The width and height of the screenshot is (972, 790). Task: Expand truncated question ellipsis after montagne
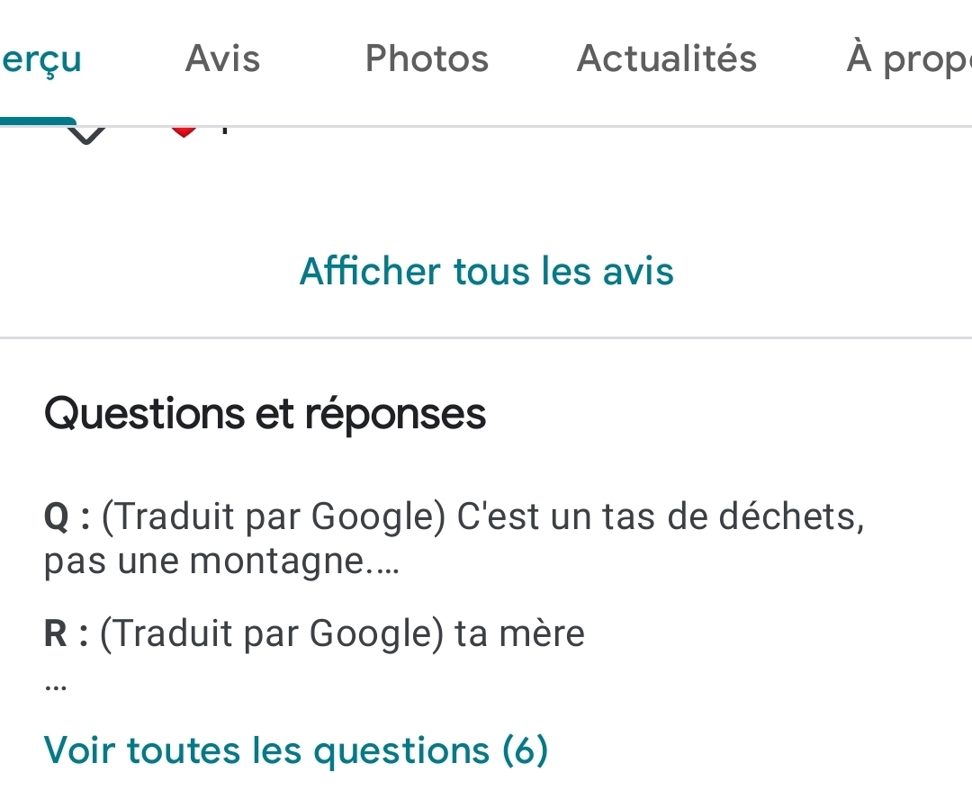click(x=383, y=565)
